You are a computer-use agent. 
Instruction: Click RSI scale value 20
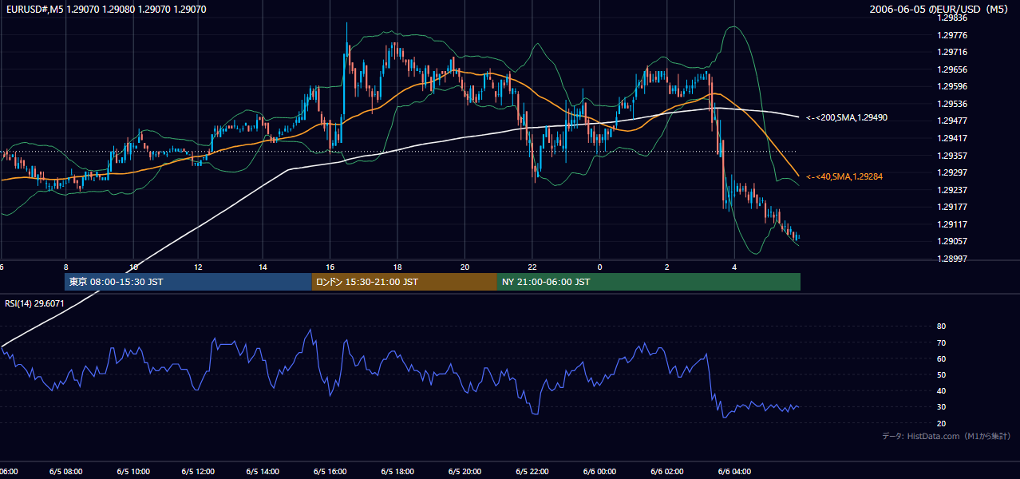(x=941, y=423)
